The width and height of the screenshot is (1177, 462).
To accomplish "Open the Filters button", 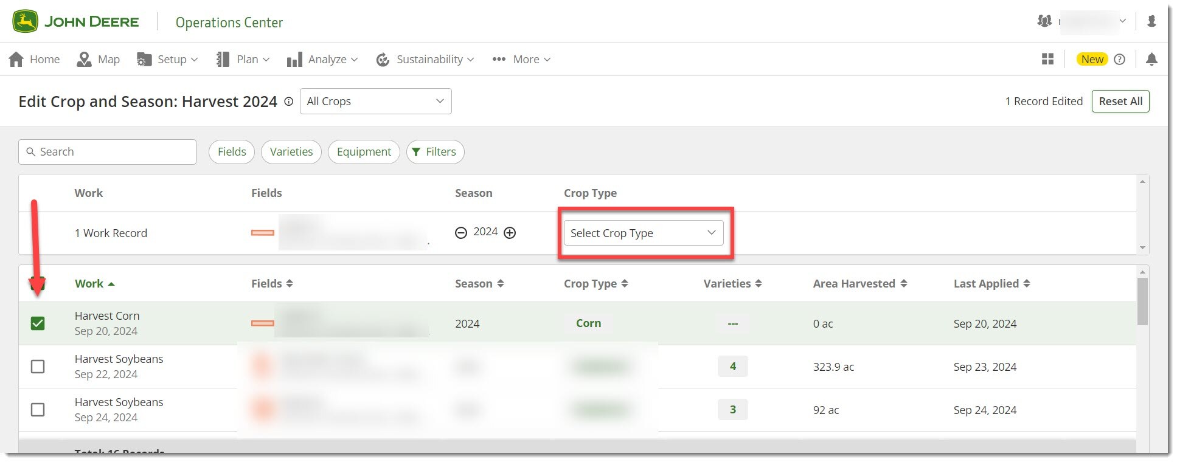I will coord(434,152).
